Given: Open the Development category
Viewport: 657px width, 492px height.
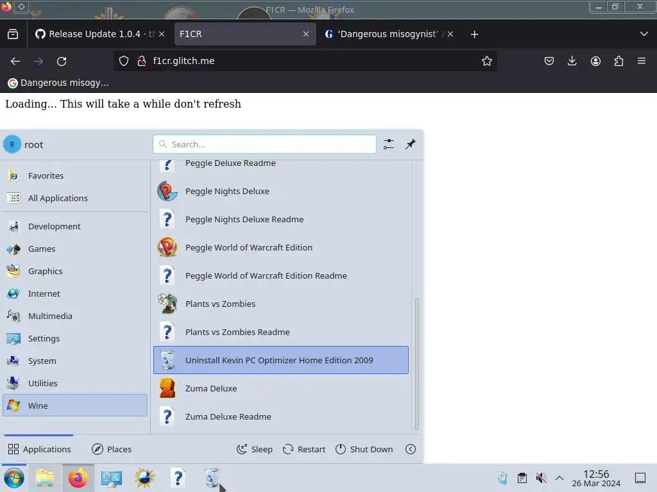Looking at the screenshot, I should (x=75, y=226).
